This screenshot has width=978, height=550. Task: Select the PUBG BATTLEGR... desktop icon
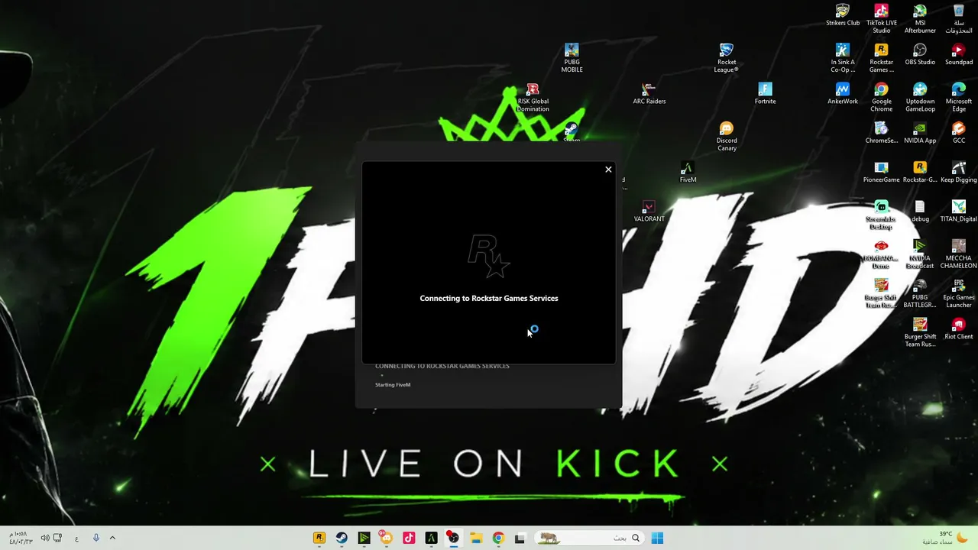click(920, 293)
